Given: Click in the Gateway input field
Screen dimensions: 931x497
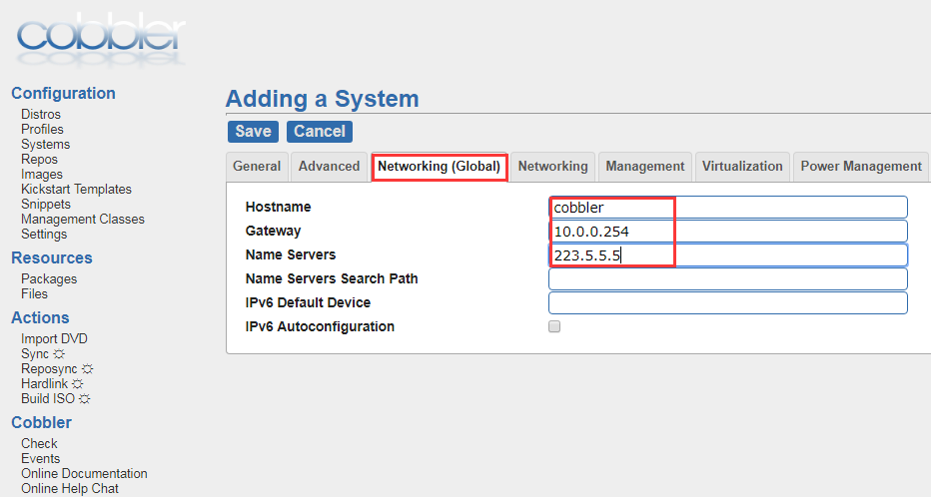Looking at the screenshot, I should [x=728, y=232].
